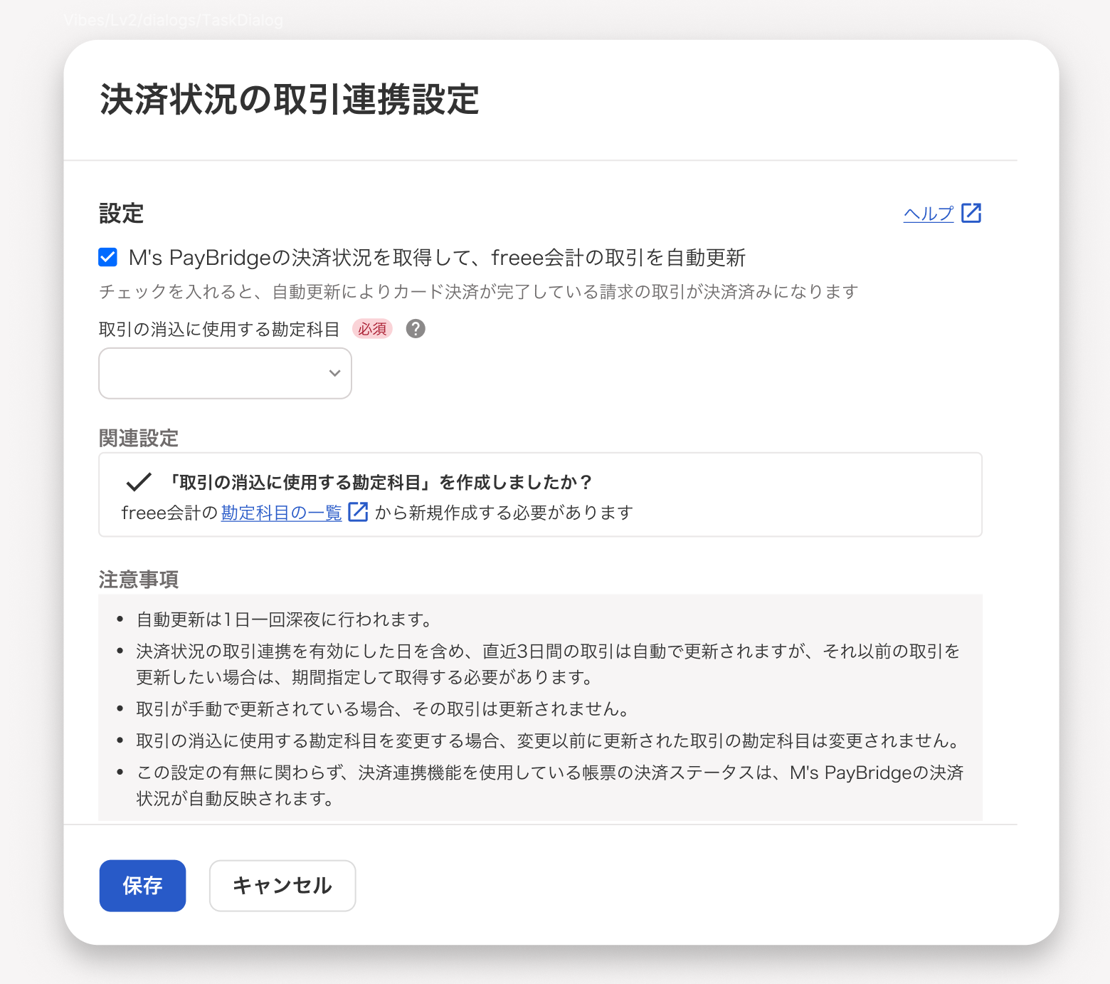Viewport: 1110px width, 984px height.
Task: Click the label 取引の消込に使用する勘定科目
Action: 219,329
